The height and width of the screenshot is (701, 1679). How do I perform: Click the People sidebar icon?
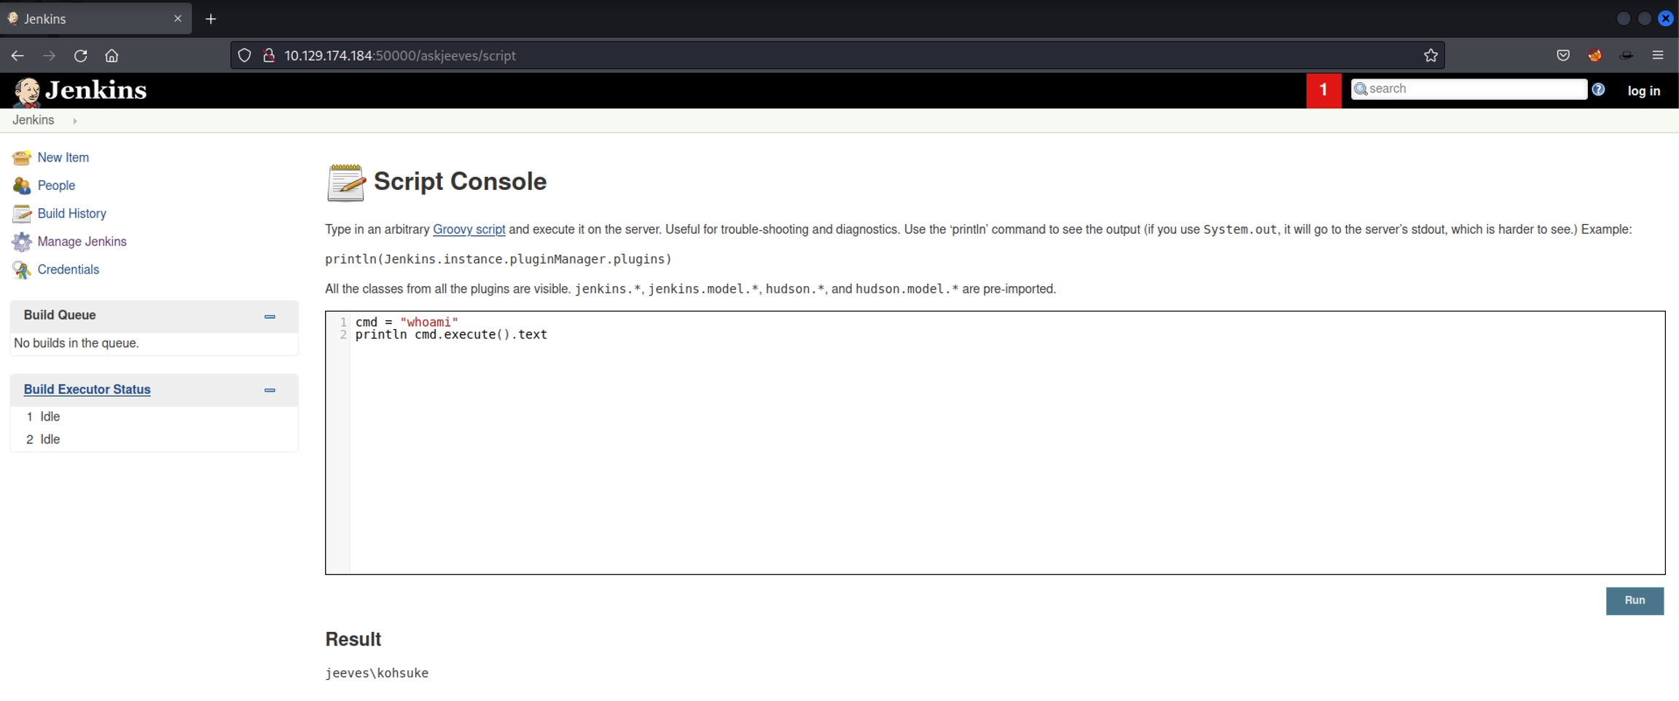(21, 186)
